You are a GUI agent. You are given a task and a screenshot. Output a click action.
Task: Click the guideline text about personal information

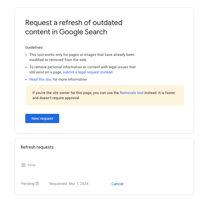[82, 67]
